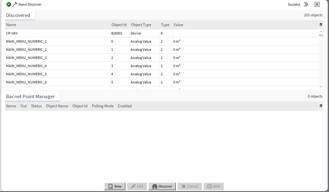Click the Discover button with binoculars
This screenshot has height=192, width=329.
pos(162,186)
